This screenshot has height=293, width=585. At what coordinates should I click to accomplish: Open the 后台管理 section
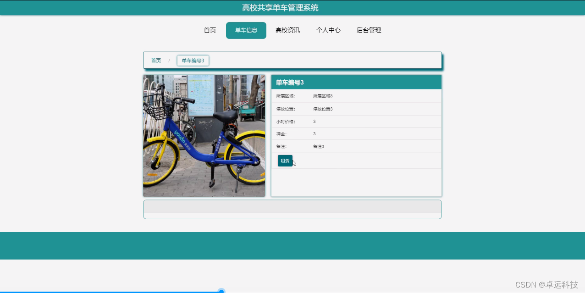point(369,30)
